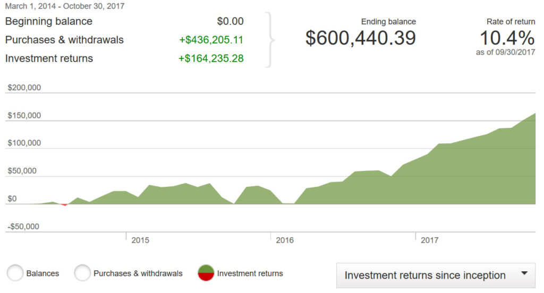Click the $600,440.39 ending balance figure
This screenshot has width=544, height=293.
click(360, 38)
